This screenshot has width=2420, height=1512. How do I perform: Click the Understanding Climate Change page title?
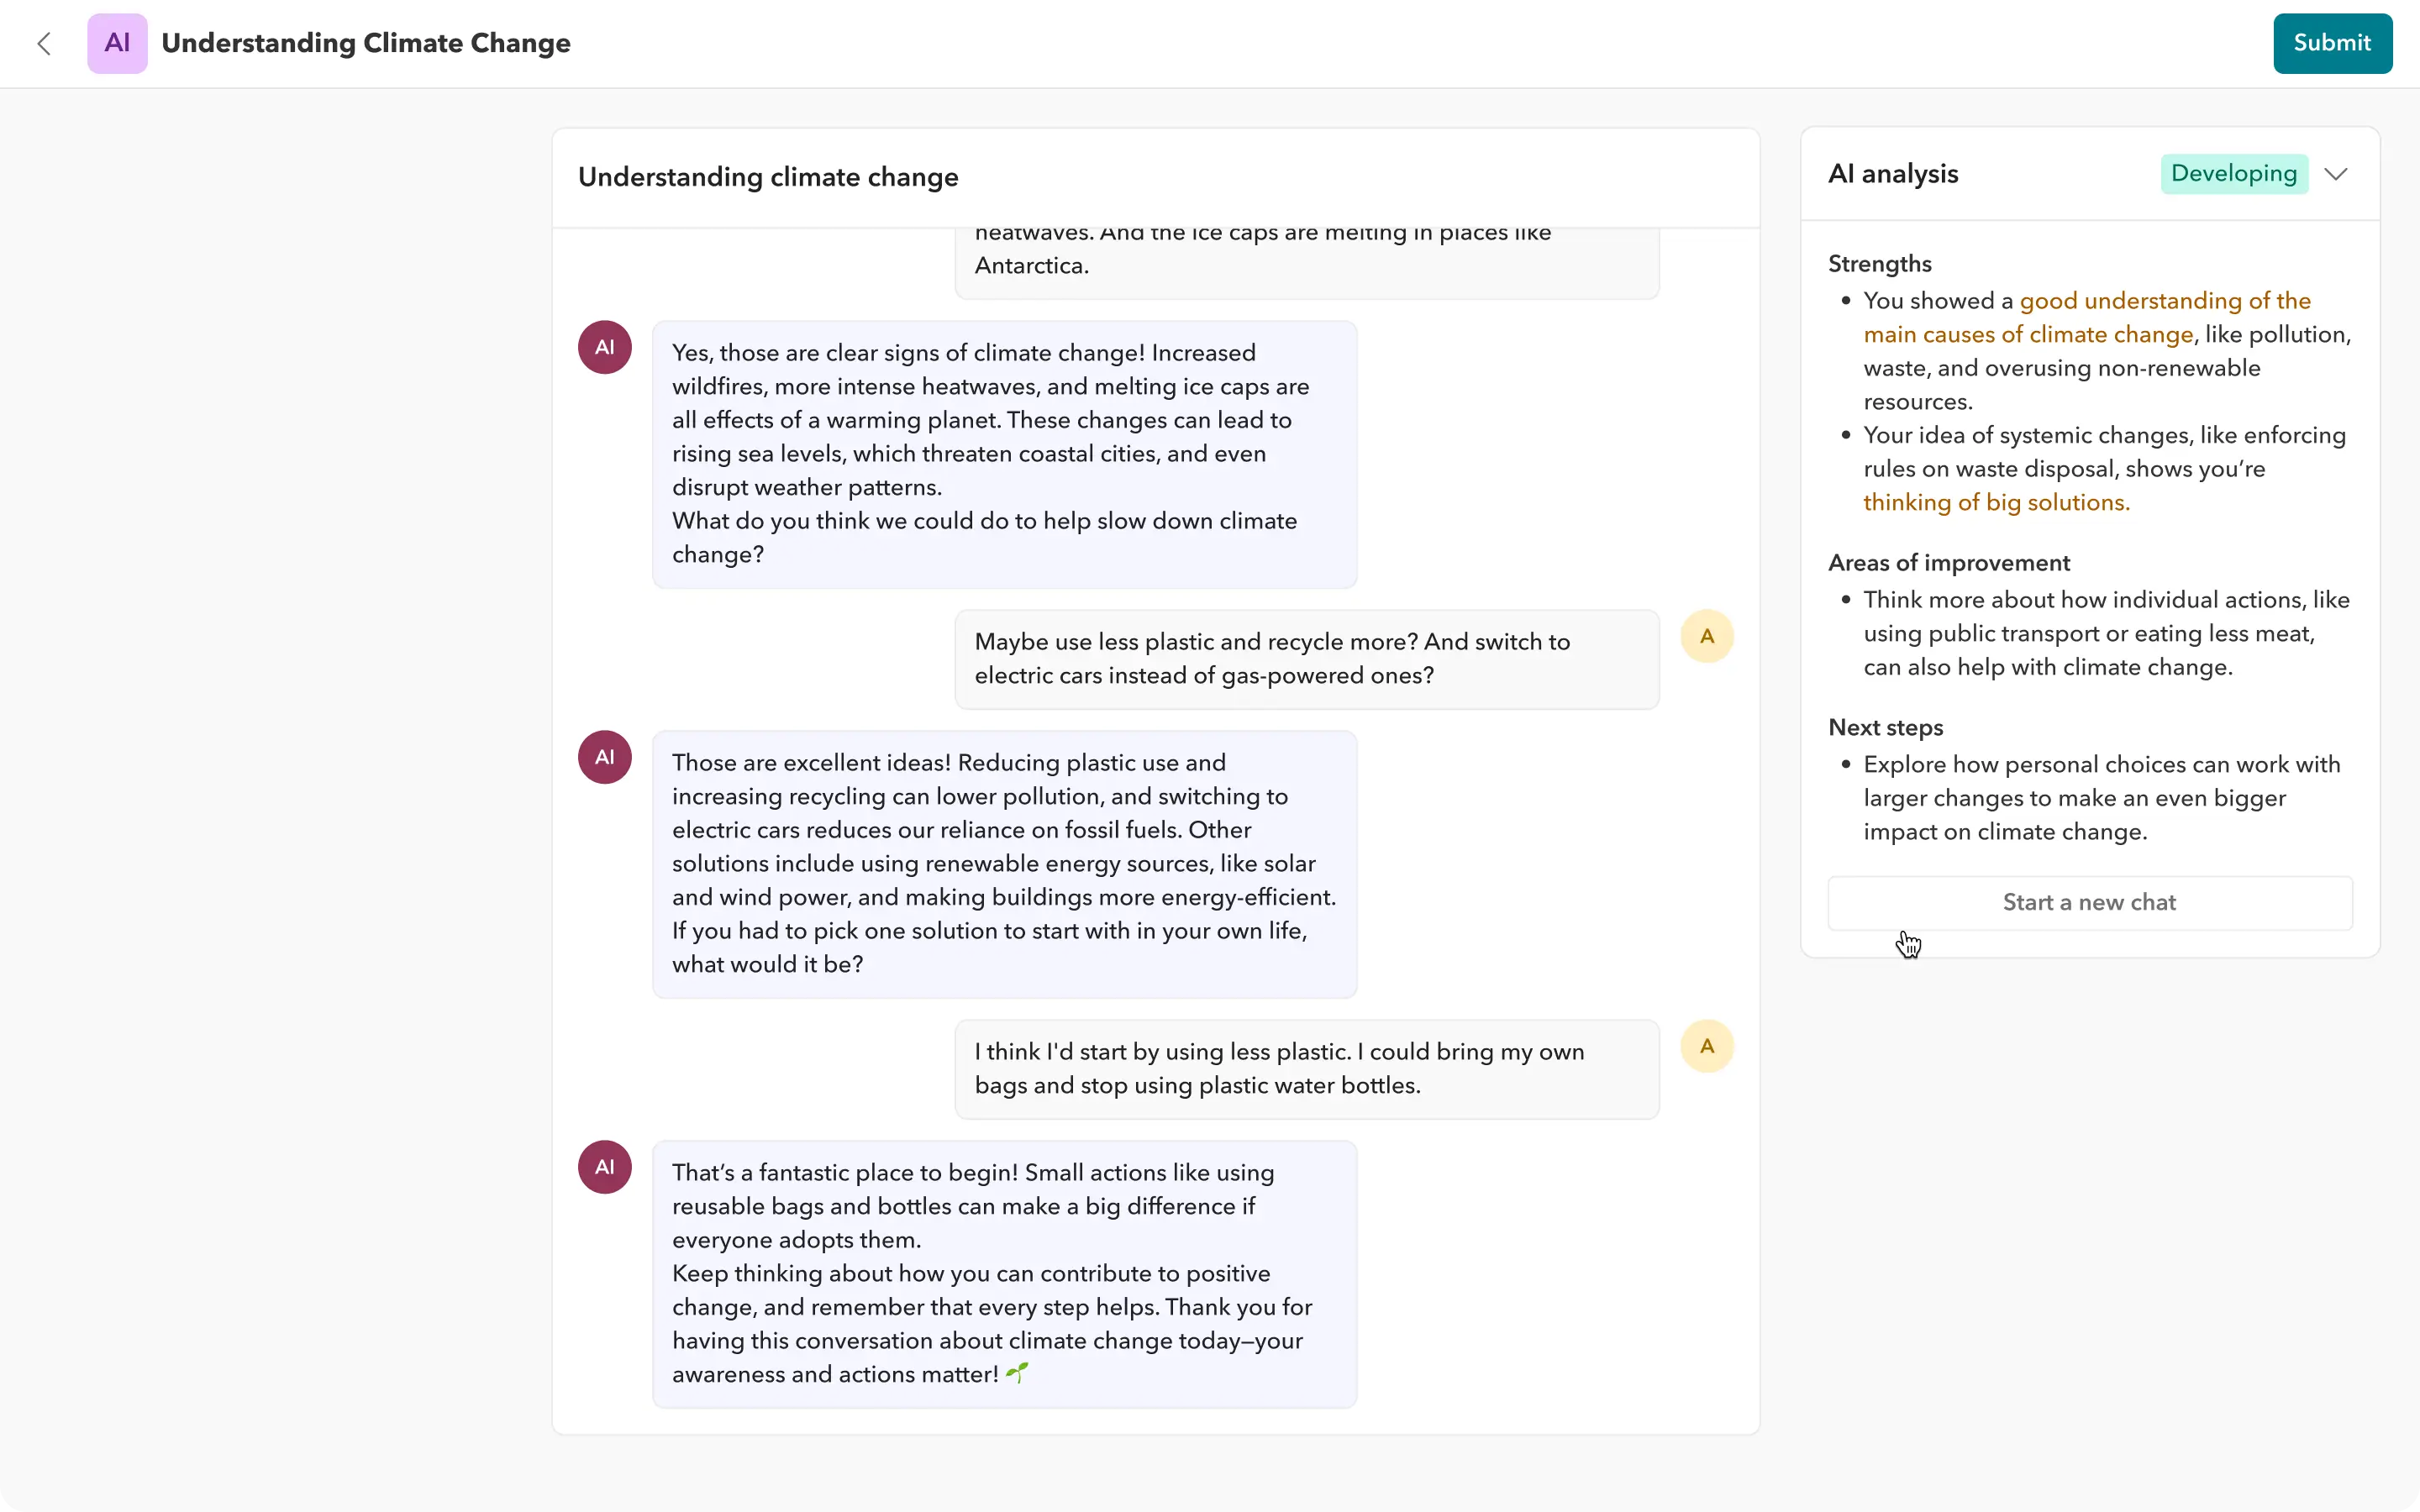pyautogui.click(x=365, y=43)
